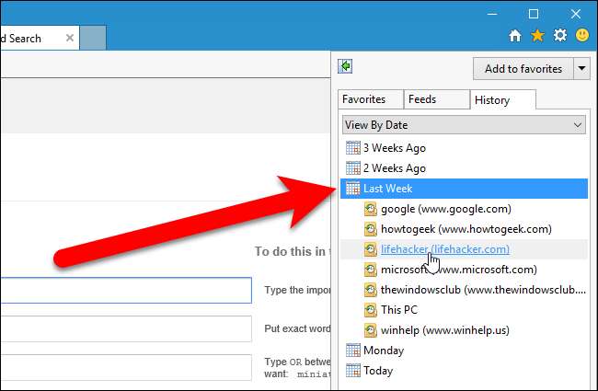Click site icon next to lifehacker

pos(371,249)
